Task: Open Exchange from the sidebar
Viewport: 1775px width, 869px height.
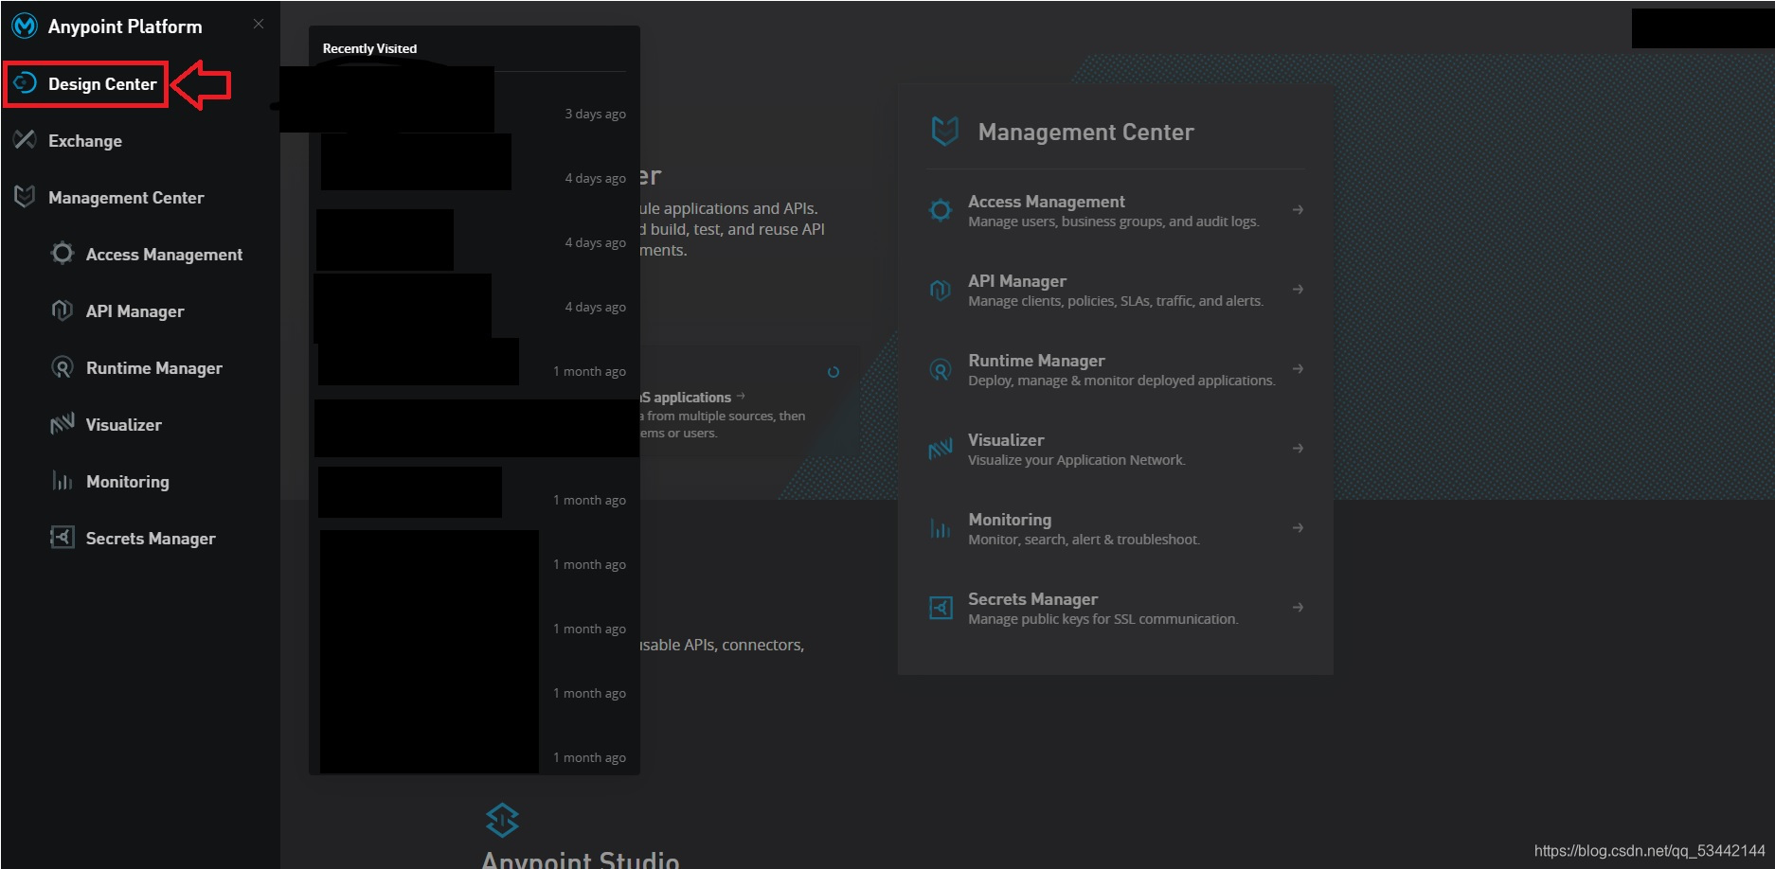Action: (85, 141)
